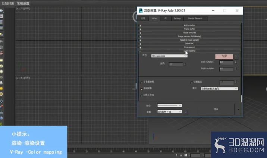The image size is (267, 158).
Task: Click the render settings dialog scrollbar
Action: point(242,98)
